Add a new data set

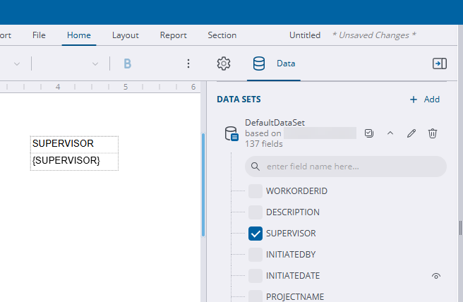(425, 99)
